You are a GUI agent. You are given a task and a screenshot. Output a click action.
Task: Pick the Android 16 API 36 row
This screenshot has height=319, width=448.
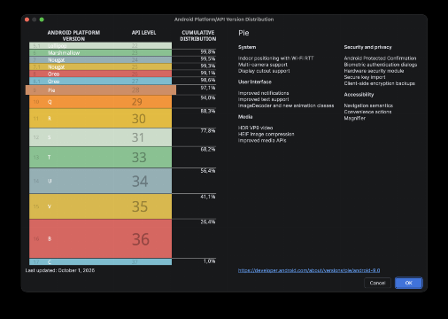pyautogui.click(x=100, y=238)
